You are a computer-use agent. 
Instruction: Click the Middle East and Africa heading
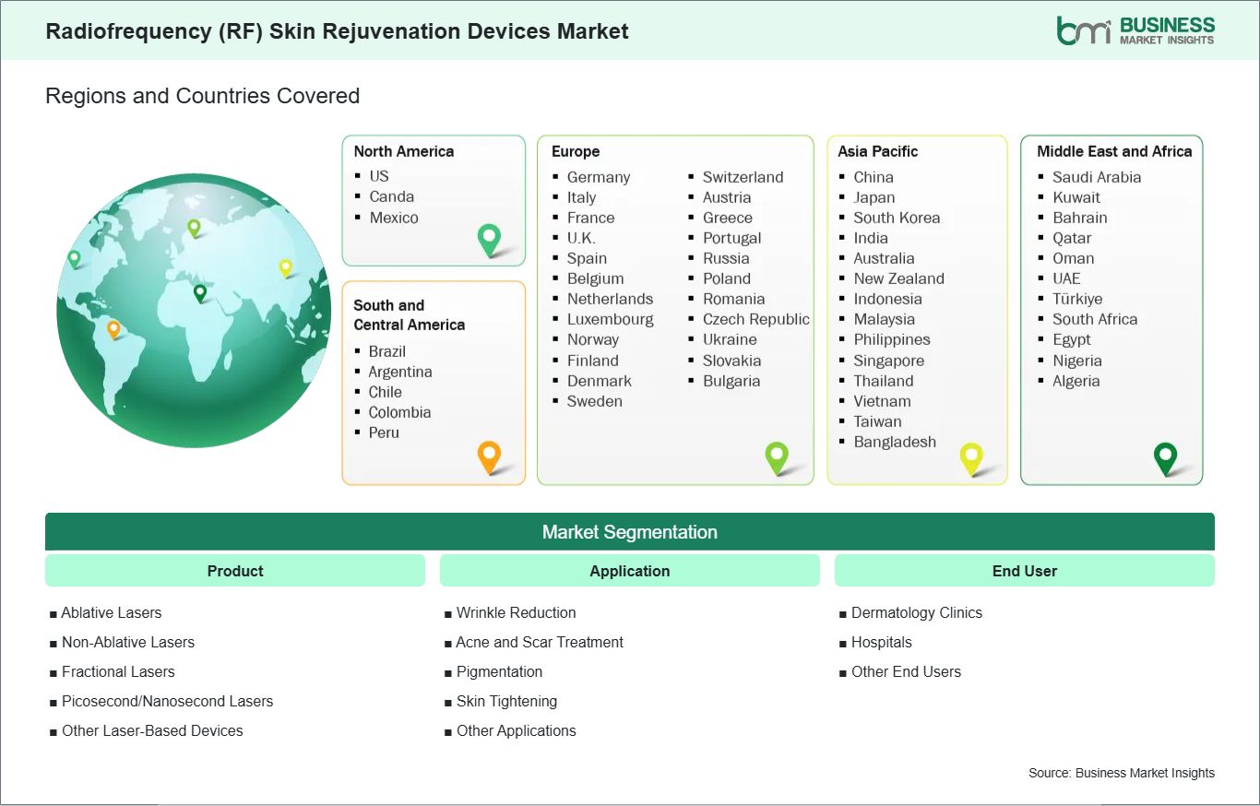click(1114, 151)
